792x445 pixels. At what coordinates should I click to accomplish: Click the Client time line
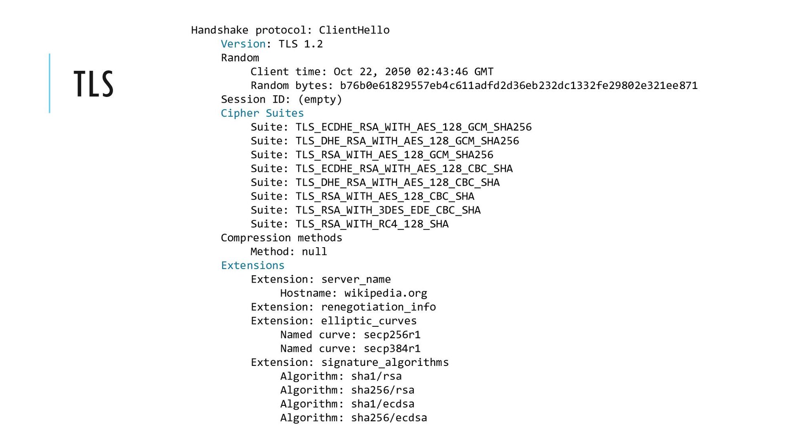pyautogui.click(x=372, y=72)
